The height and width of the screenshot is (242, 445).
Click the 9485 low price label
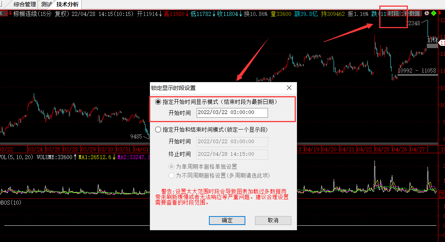(x=136, y=137)
